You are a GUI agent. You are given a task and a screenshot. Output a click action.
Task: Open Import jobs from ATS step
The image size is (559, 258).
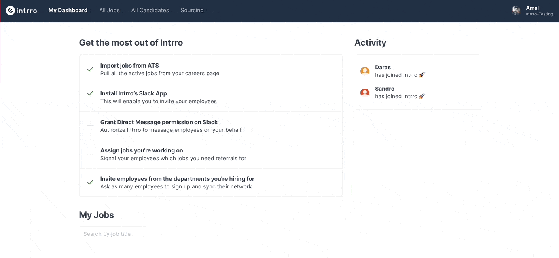pyautogui.click(x=129, y=66)
